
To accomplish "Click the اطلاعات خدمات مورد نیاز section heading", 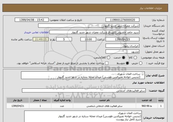I will (148, 83).
